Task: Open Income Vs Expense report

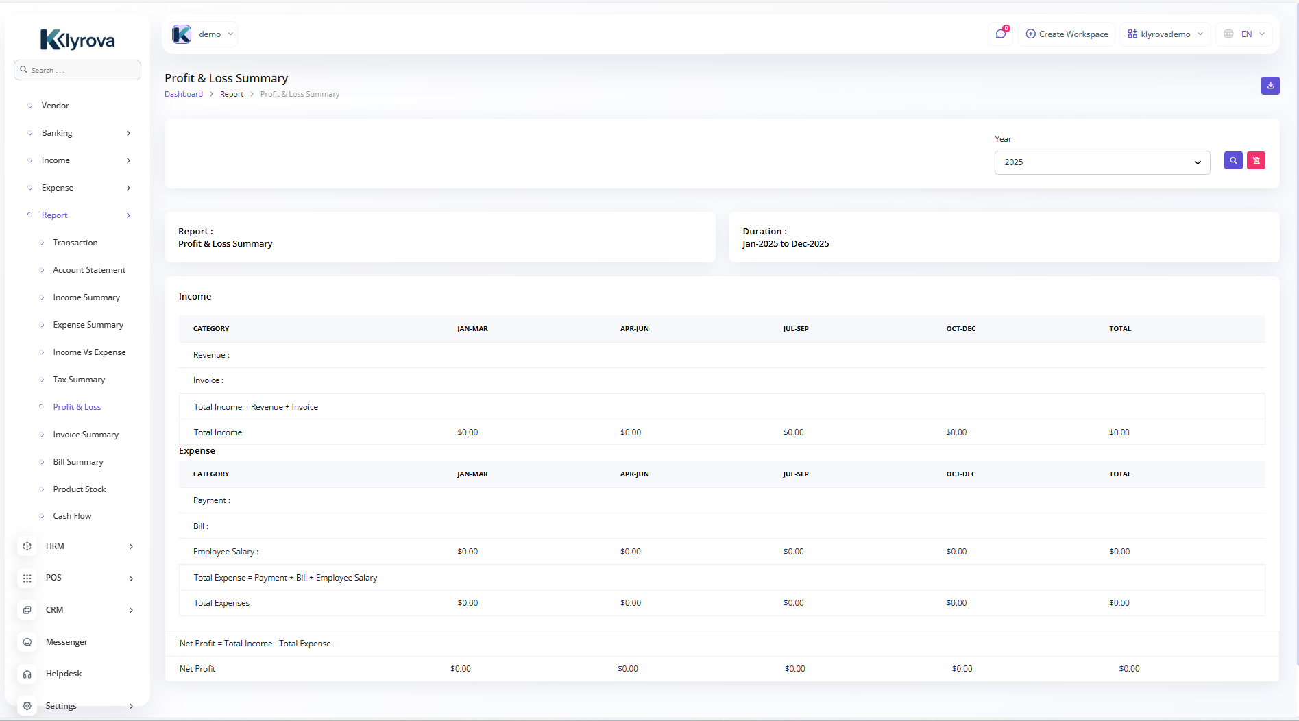Action: click(x=89, y=352)
